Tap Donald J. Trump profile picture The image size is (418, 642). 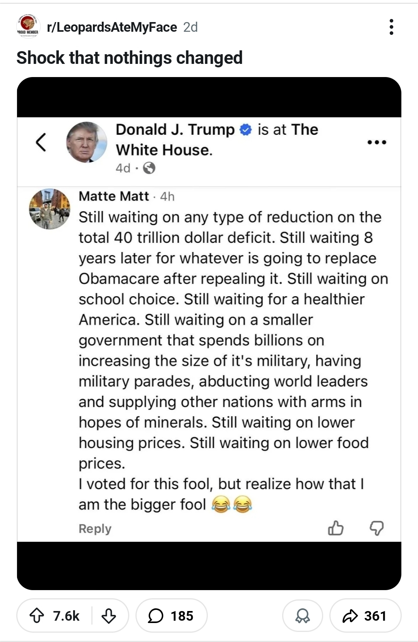[86, 142]
